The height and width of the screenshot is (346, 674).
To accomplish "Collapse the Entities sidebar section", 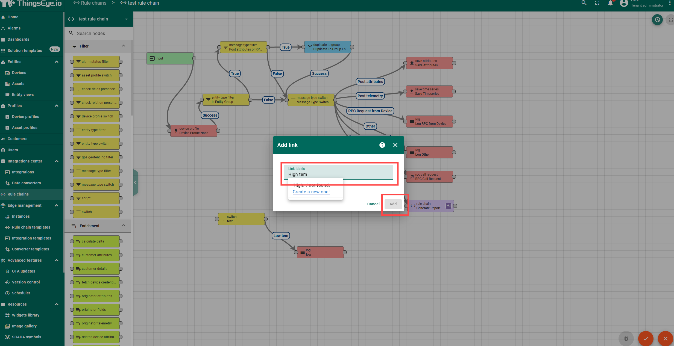I will 57,62.
